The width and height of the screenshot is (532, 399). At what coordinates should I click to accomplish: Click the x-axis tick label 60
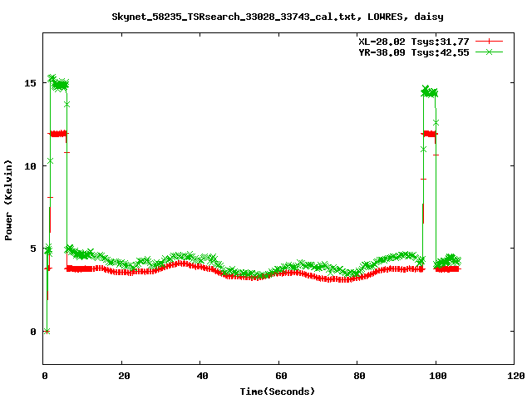281,376
